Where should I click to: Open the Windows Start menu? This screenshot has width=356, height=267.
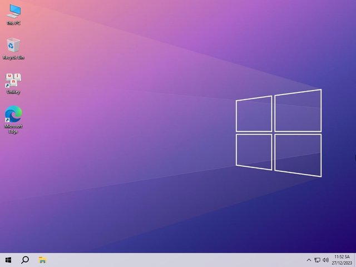[x=8, y=260]
